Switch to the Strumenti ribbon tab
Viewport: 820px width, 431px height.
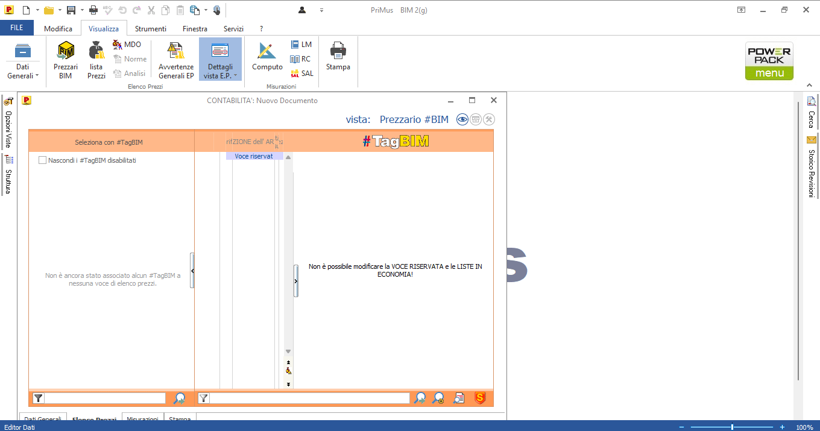pos(150,28)
